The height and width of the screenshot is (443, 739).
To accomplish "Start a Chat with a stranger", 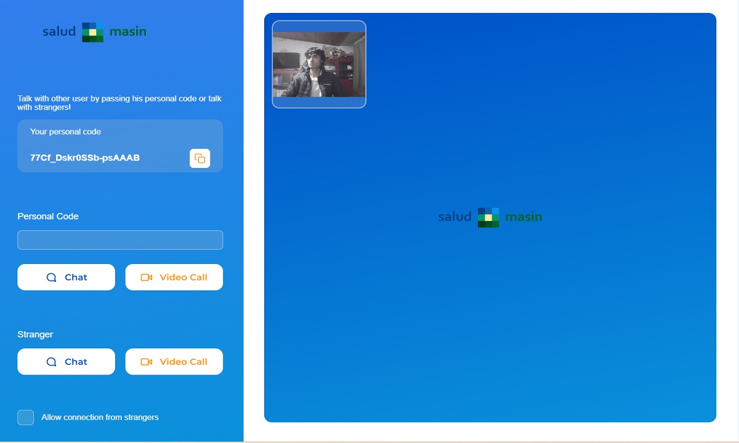I will [x=66, y=362].
